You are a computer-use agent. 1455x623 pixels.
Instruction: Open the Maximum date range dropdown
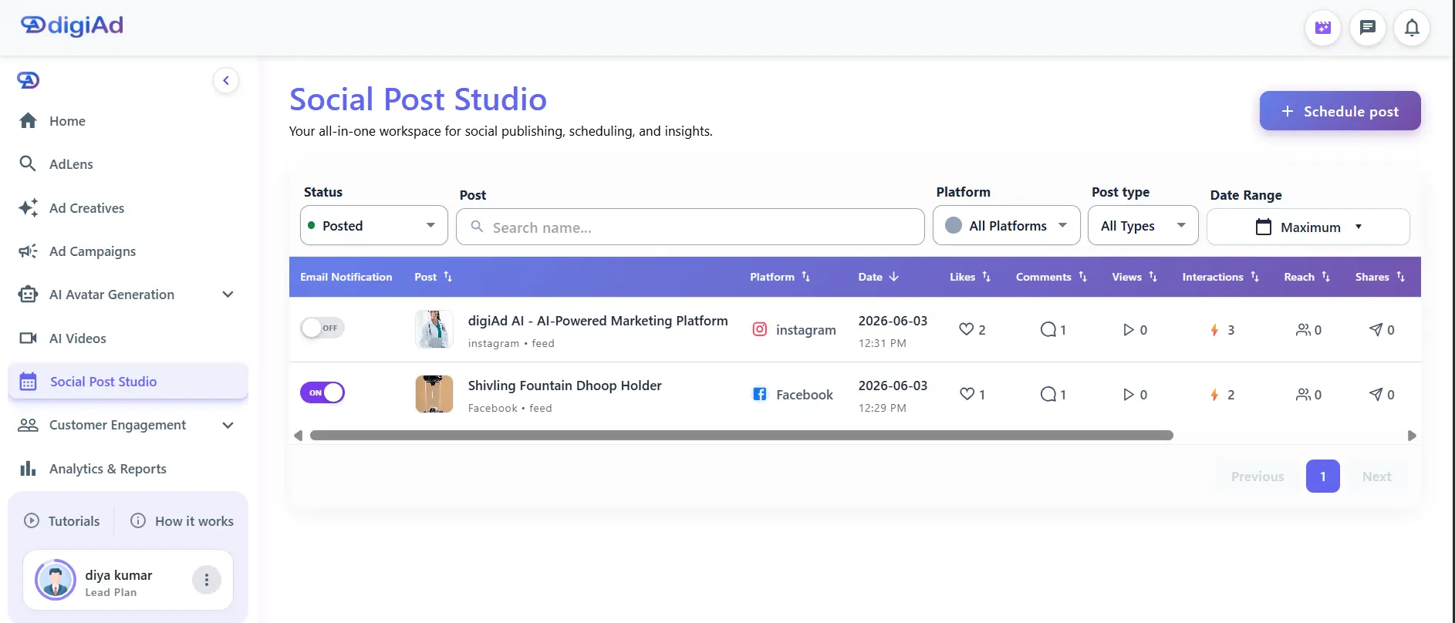coord(1308,227)
